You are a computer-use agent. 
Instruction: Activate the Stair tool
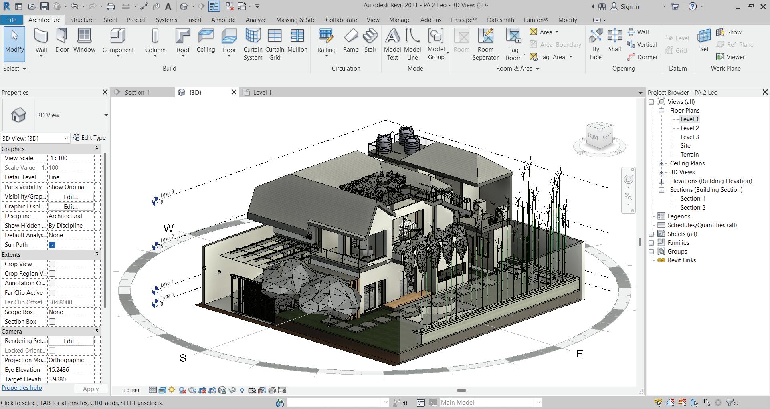pyautogui.click(x=370, y=41)
